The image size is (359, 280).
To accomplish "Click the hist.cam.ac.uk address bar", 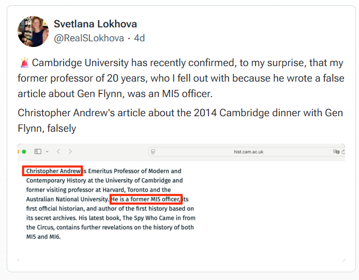I will pos(248,152).
